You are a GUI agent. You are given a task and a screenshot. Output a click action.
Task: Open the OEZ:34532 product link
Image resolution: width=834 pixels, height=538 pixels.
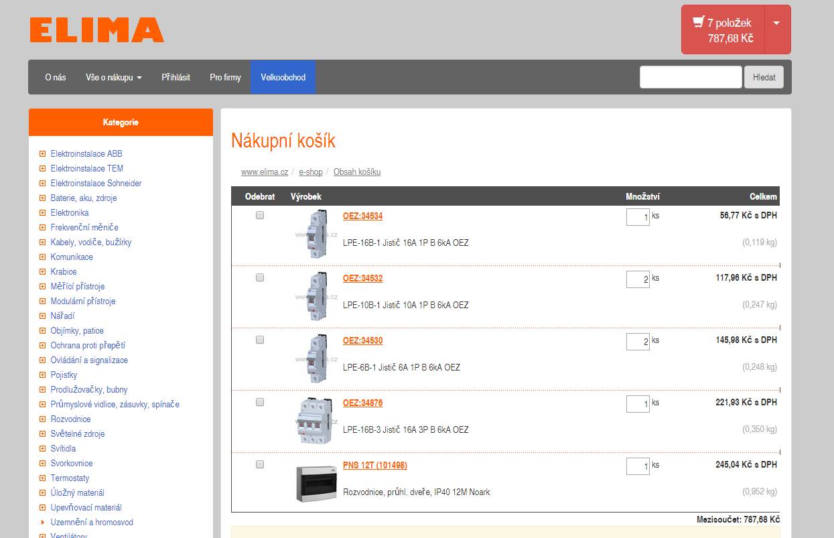pos(362,278)
